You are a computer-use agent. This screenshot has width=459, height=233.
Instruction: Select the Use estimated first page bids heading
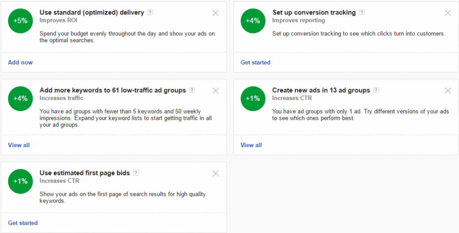(85, 173)
